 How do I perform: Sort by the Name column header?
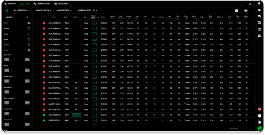pyautogui.click(x=54, y=17)
